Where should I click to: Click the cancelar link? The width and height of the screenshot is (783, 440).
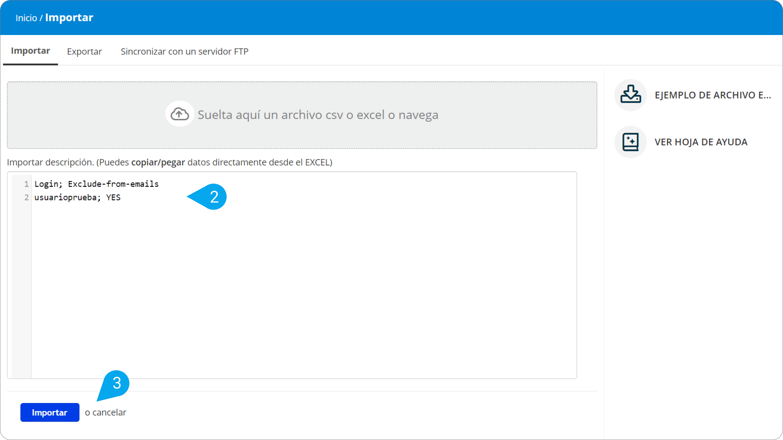point(109,412)
